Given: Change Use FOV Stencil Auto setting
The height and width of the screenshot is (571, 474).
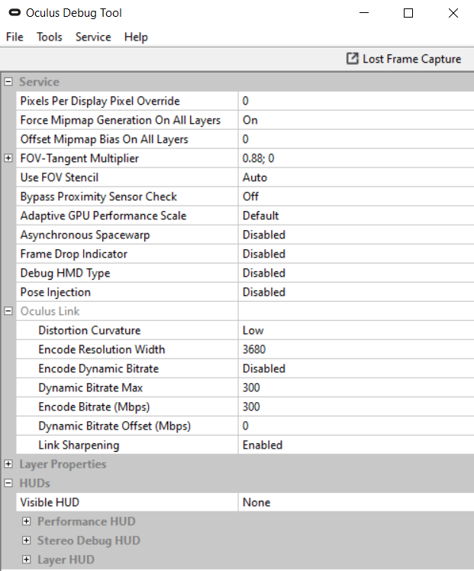Looking at the screenshot, I should tap(356, 177).
